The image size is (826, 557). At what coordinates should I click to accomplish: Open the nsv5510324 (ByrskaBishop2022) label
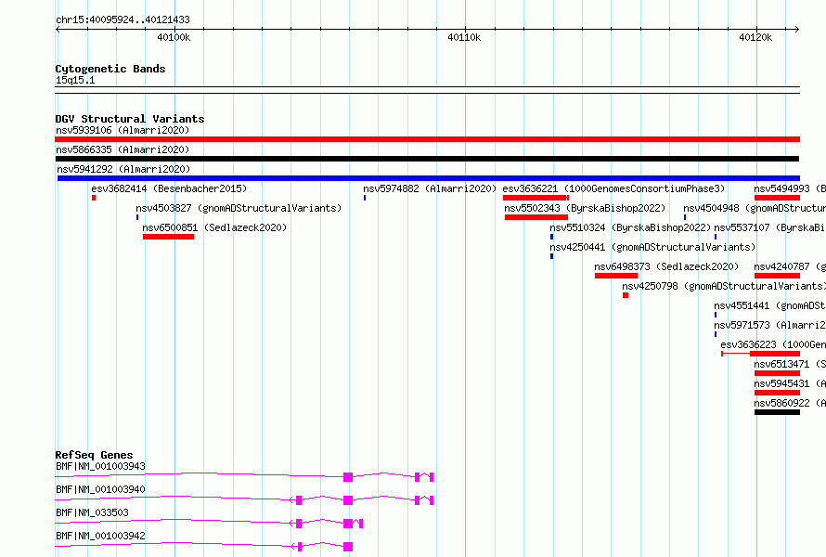630,227
